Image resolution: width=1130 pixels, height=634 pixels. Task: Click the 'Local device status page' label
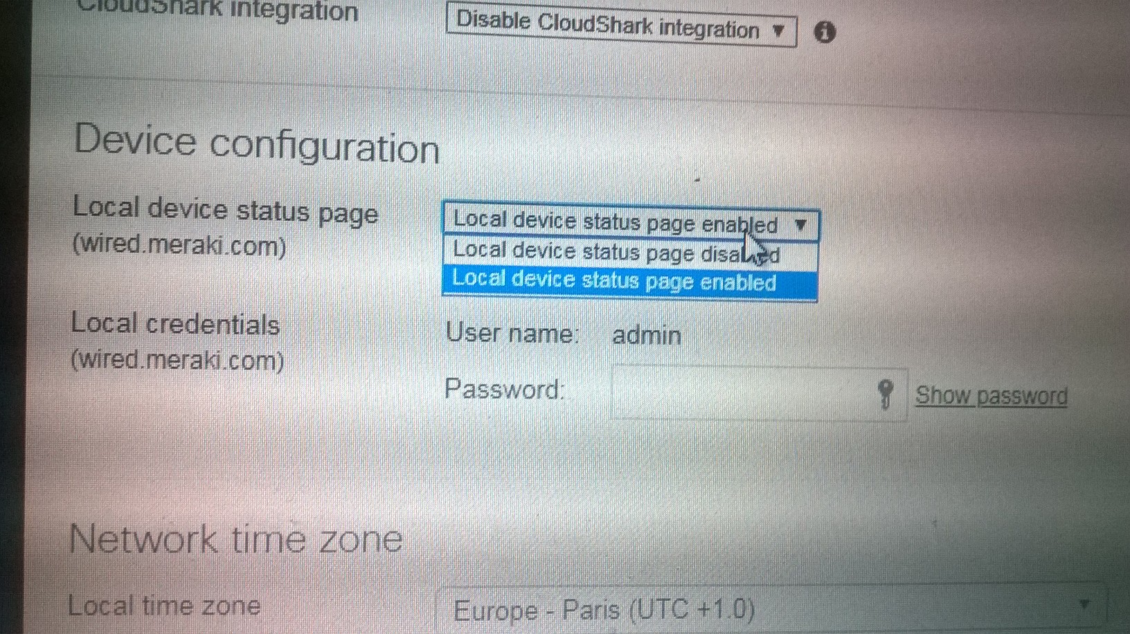pos(226,212)
